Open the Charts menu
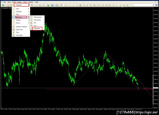Viewport: 159px width, 115px height. (19, 2)
